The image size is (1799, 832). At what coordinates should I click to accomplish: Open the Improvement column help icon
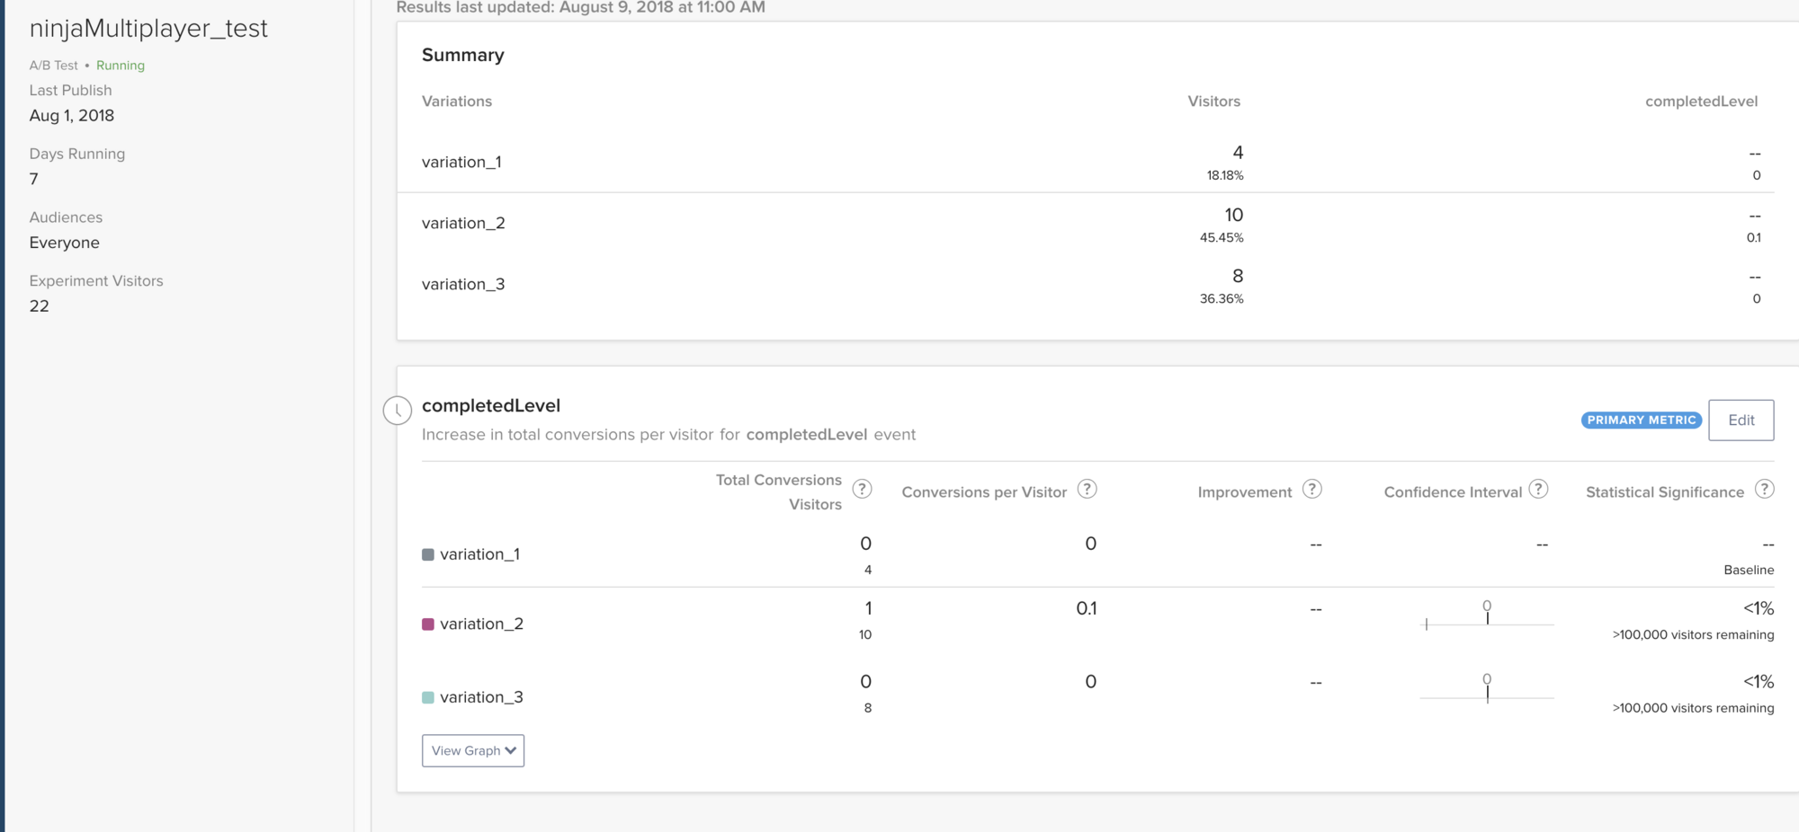point(1312,489)
